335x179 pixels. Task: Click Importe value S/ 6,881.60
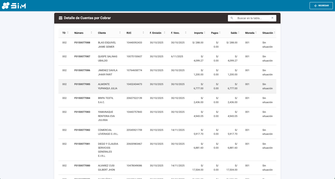pos(199,146)
